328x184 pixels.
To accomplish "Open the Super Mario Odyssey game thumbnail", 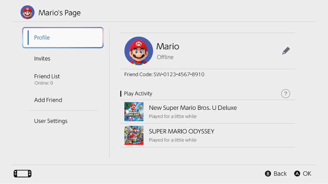I will (134, 135).
